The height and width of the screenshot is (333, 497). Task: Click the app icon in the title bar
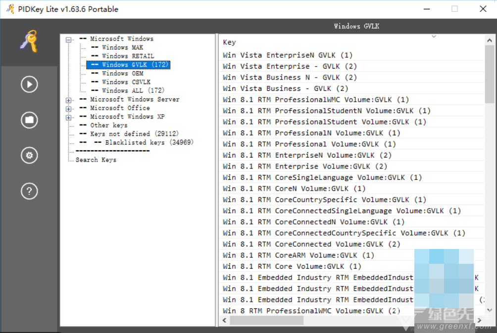(10, 9)
